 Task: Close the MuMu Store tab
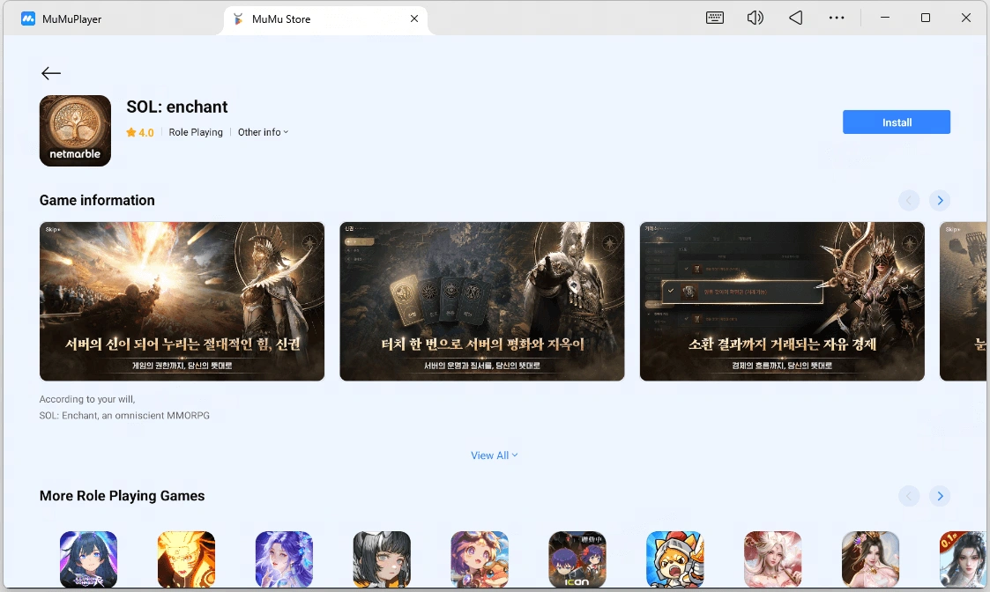tap(414, 18)
